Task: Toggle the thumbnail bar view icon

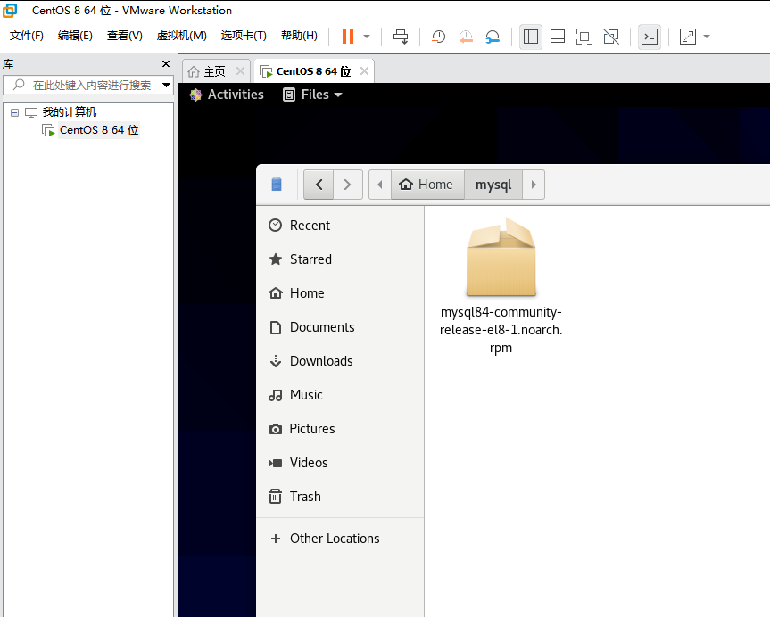Action: pos(558,37)
